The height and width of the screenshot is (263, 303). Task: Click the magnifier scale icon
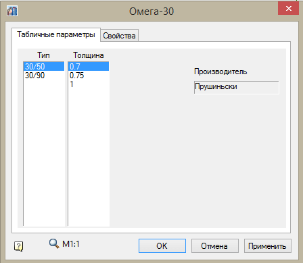pyautogui.click(x=54, y=243)
